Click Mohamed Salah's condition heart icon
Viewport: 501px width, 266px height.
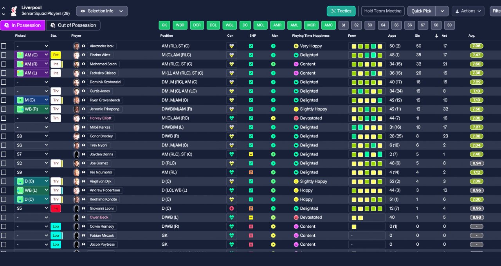[x=231, y=64]
